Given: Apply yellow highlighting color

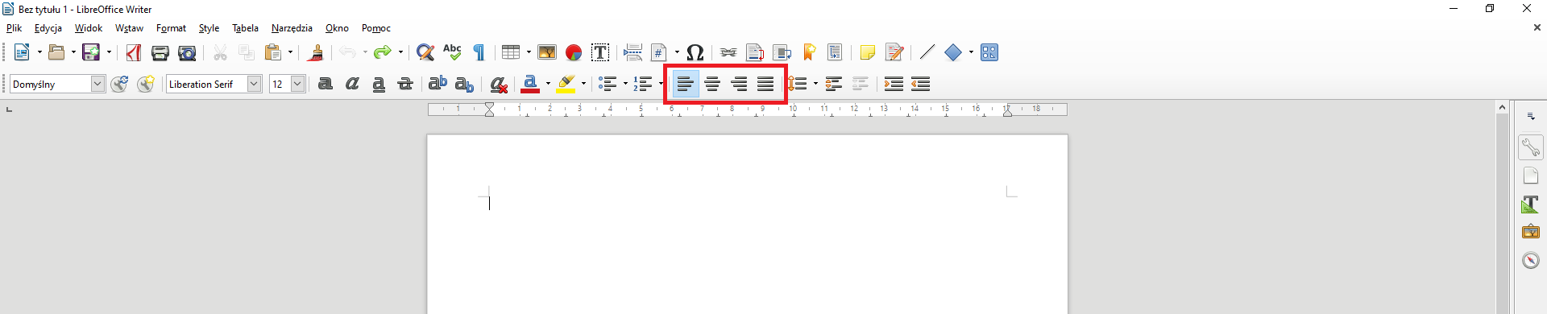Looking at the screenshot, I should [x=566, y=84].
